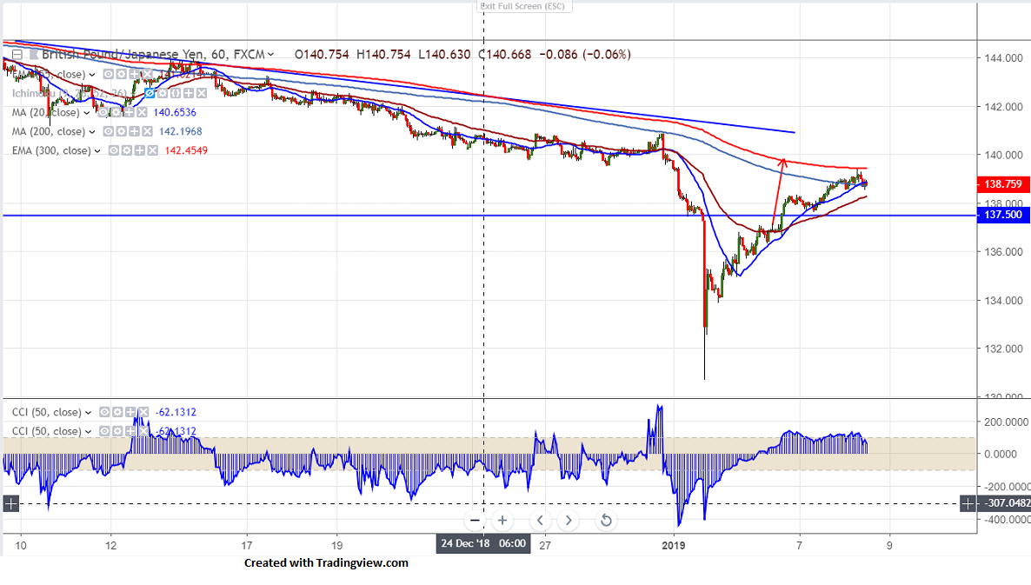Click the 142.1968 MA 200 value
Screen dimensions: 1031x585
coord(180,131)
